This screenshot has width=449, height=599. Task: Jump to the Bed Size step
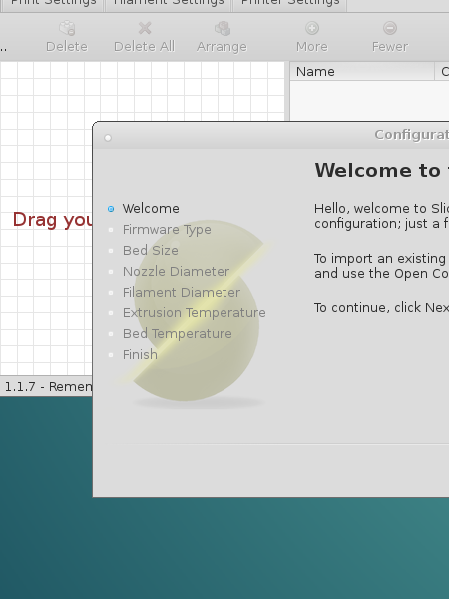[150, 251]
